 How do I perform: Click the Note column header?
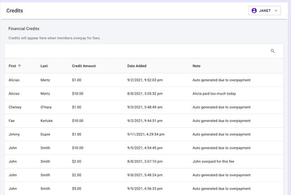click(197, 66)
